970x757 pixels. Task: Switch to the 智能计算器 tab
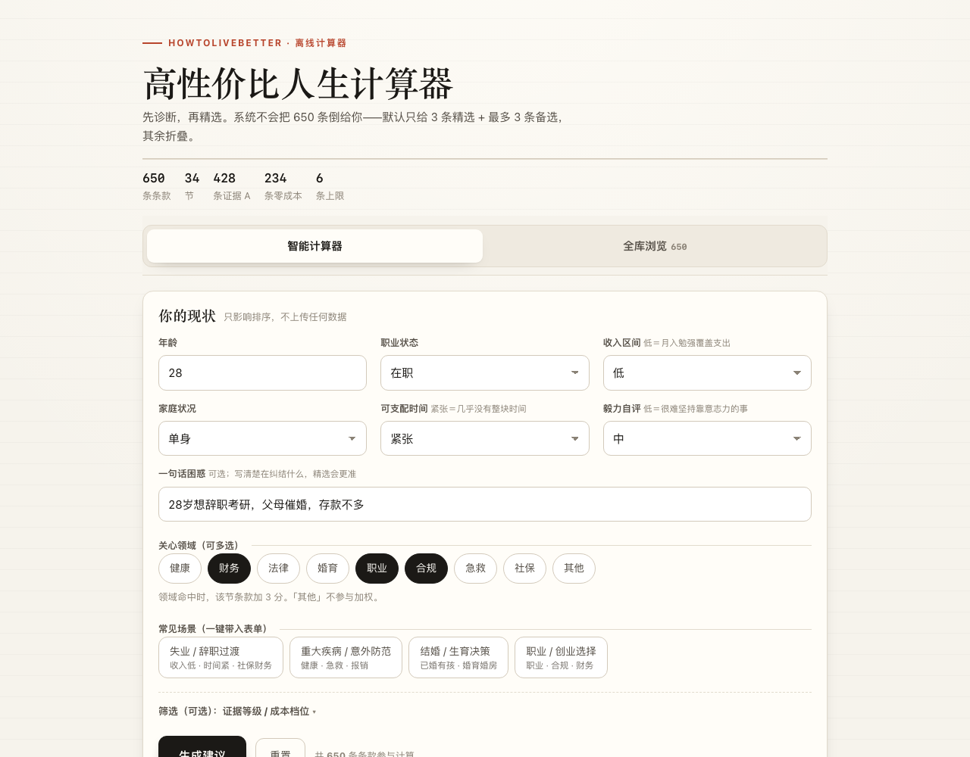[x=314, y=246]
